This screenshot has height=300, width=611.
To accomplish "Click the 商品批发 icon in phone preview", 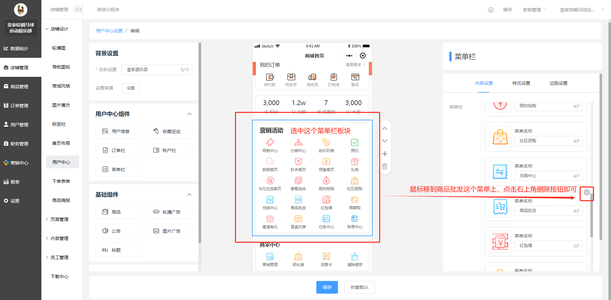I will (x=298, y=200).
